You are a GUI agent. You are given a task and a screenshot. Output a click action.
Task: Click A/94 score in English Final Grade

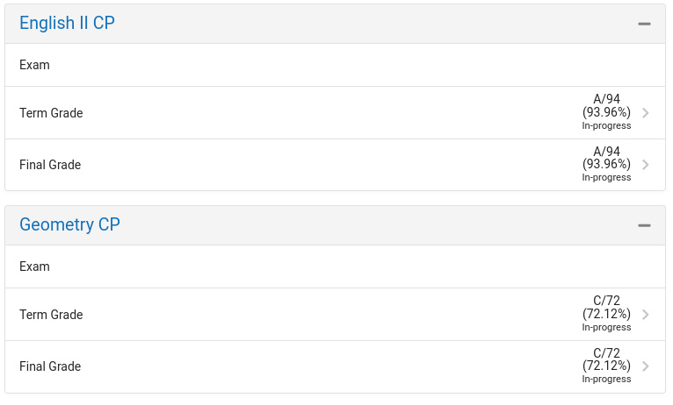click(x=606, y=151)
